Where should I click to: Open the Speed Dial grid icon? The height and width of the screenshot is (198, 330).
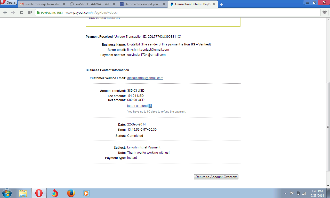(x=30, y=12)
